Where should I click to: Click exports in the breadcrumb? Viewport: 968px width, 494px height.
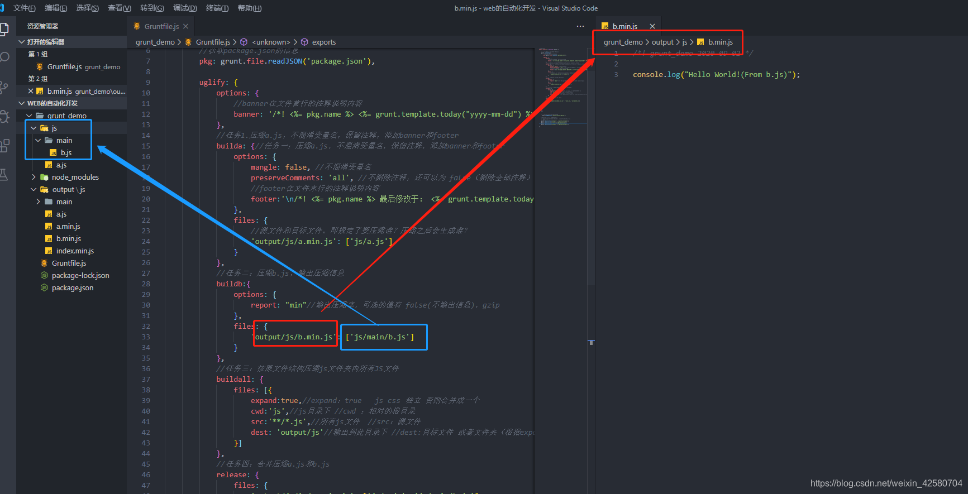tap(324, 42)
